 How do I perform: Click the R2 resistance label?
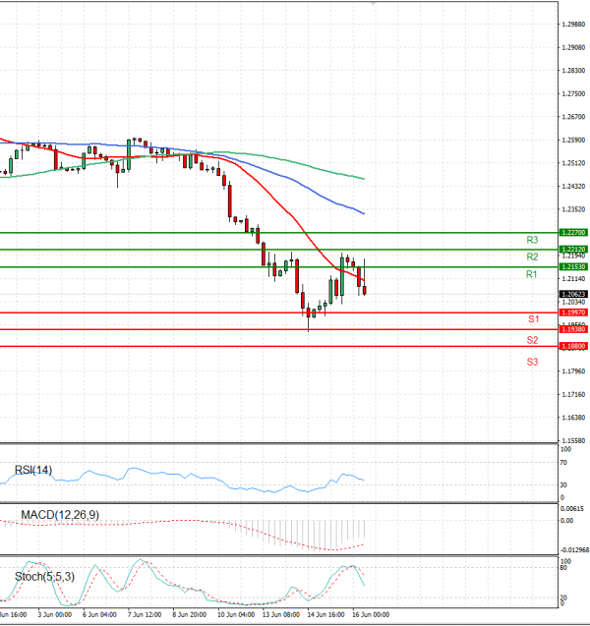tap(532, 256)
